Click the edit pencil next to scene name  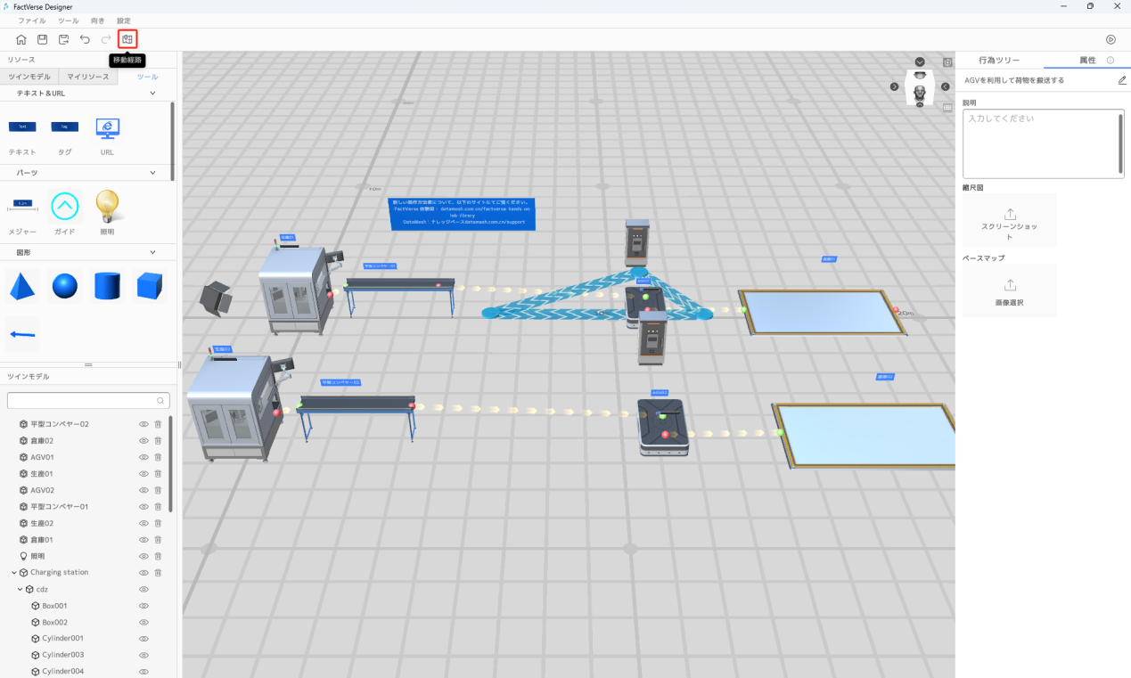tap(1122, 80)
